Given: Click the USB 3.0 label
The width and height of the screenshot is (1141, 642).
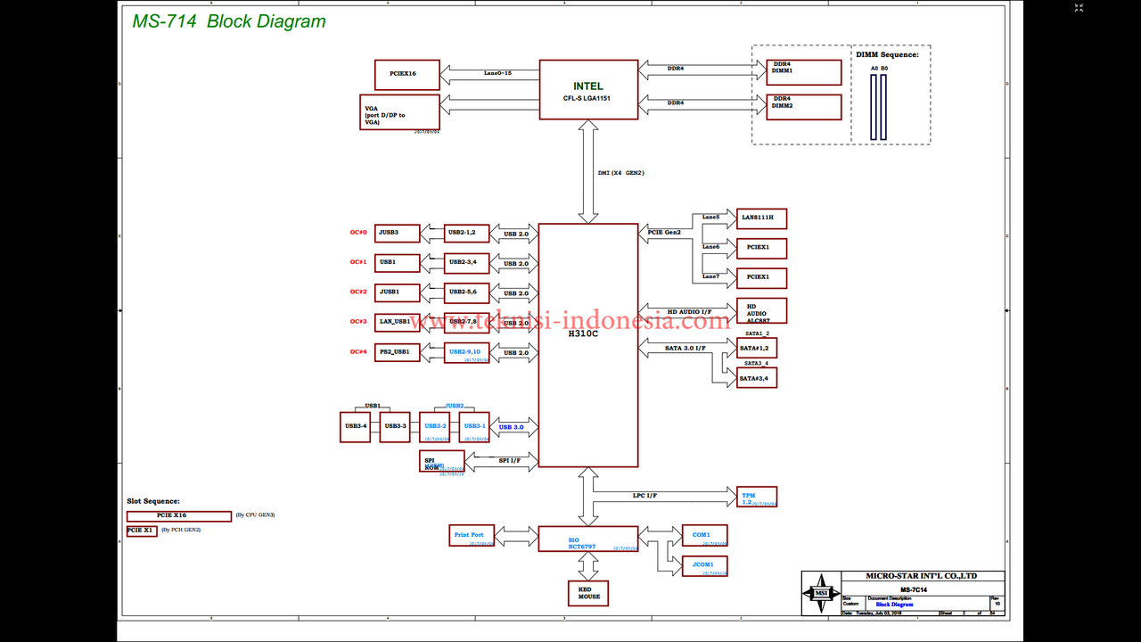Looking at the screenshot, I should [x=512, y=427].
